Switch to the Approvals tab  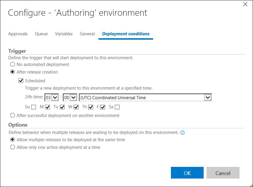pos(18,34)
